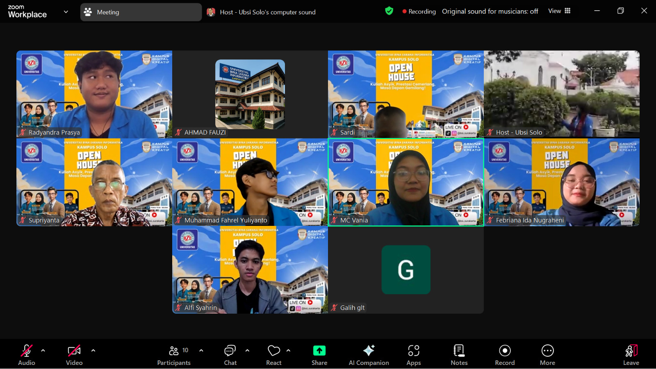Click the Recording indicator
Screen dimensions: 656x369
tap(419, 11)
